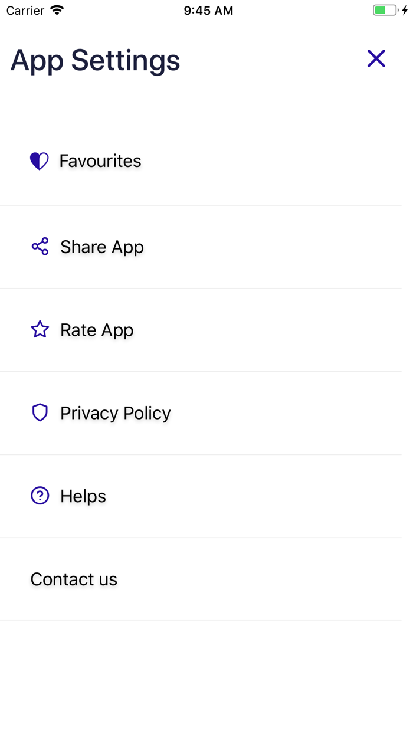Click the charging bolt beside the battery
Viewport: 413px width, 734px height.
pyautogui.click(x=405, y=11)
